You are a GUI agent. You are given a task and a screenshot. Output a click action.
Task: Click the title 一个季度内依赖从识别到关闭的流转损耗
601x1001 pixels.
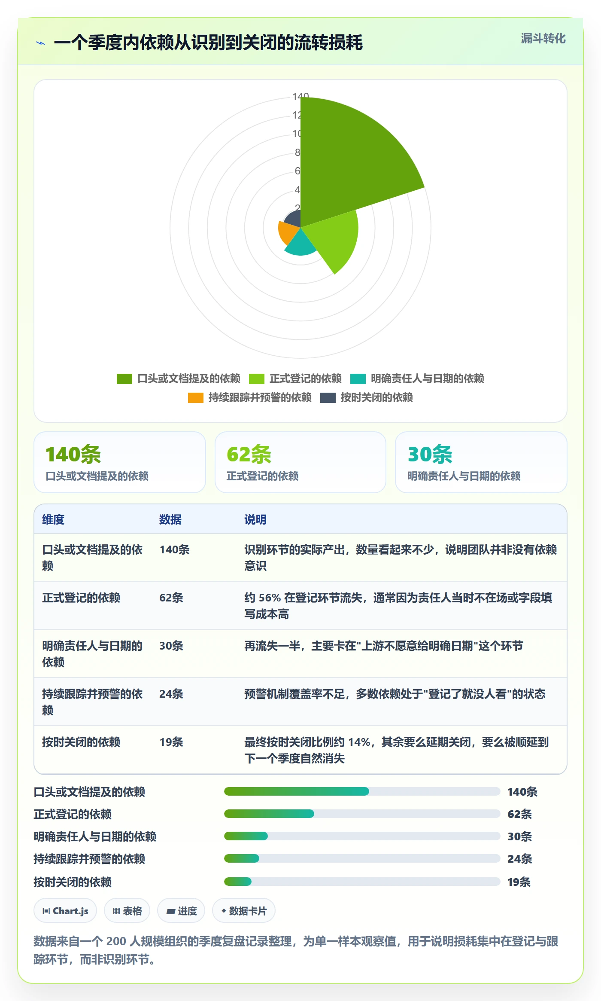208,43
